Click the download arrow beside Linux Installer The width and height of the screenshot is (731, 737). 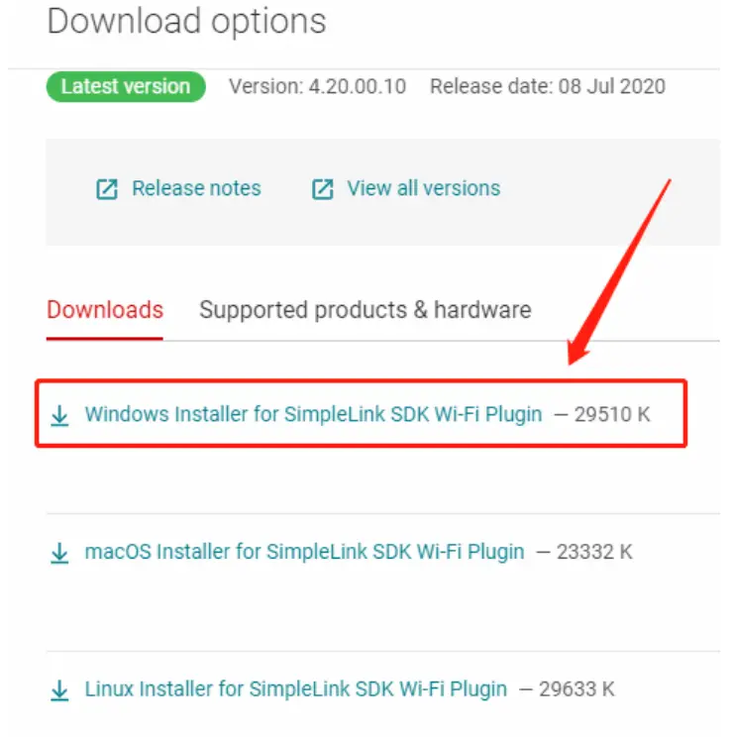pos(59,689)
